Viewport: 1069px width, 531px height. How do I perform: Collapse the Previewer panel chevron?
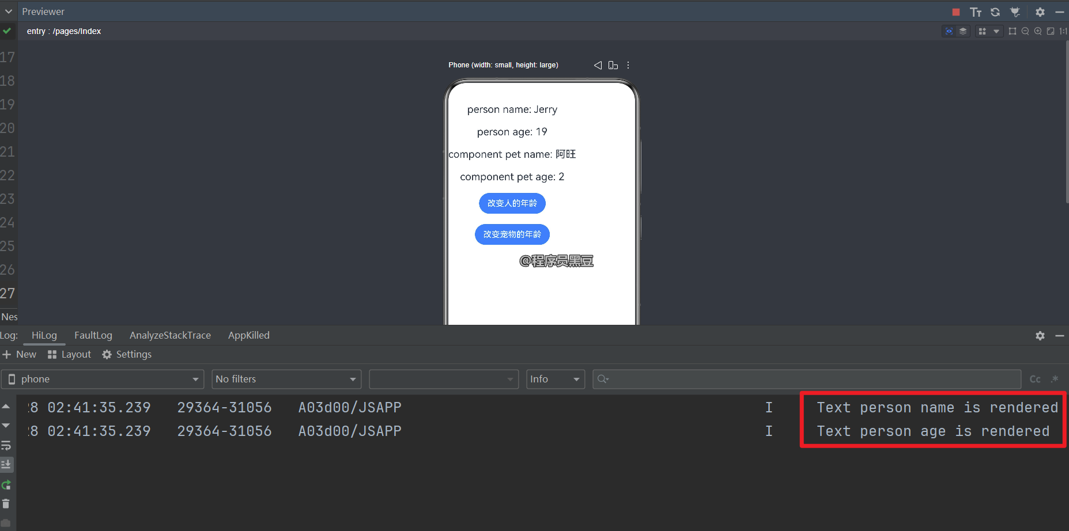pos(9,12)
